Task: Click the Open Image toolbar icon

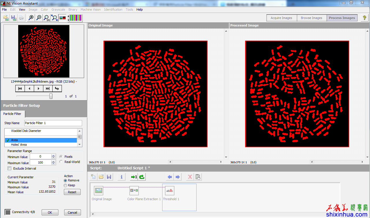Action: point(6,18)
